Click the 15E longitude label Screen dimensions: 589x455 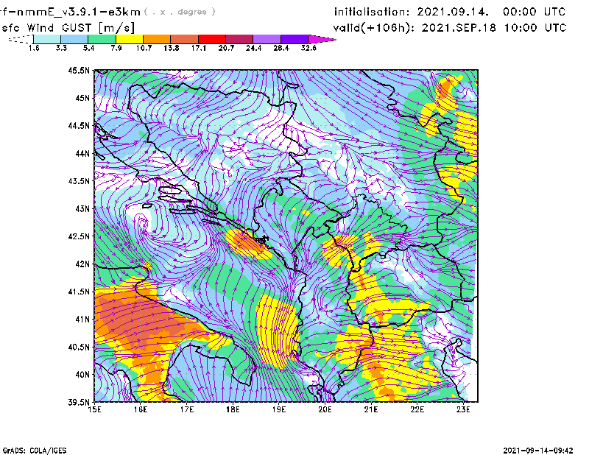(x=94, y=409)
